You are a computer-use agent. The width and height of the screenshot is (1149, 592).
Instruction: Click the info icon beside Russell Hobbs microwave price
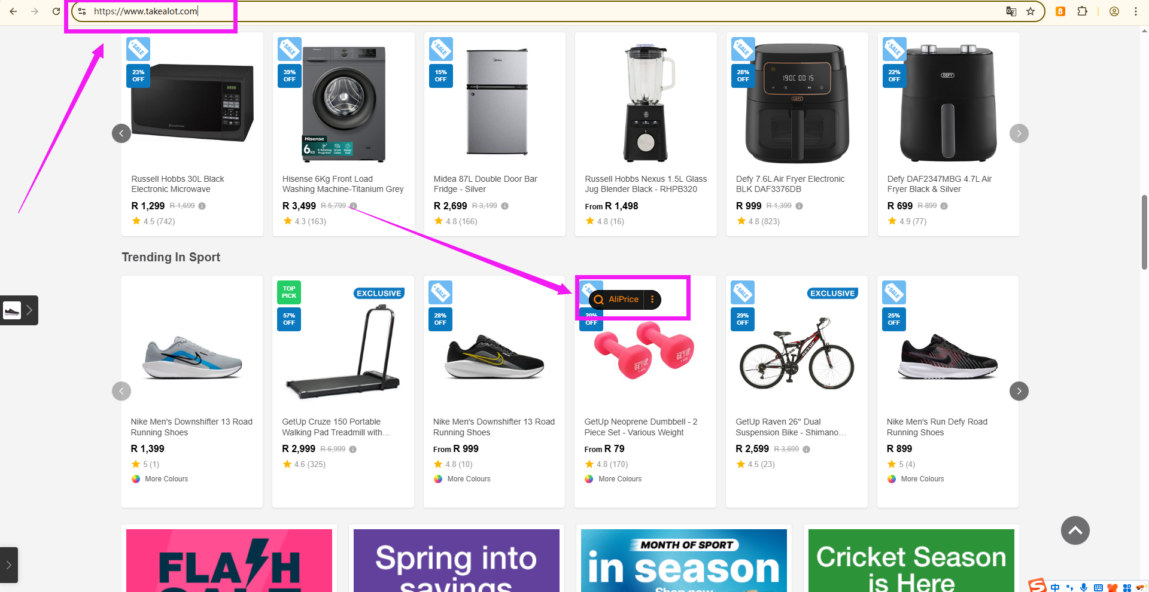[202, 206]
